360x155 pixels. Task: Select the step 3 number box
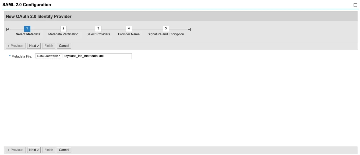[x=98, y=29]
